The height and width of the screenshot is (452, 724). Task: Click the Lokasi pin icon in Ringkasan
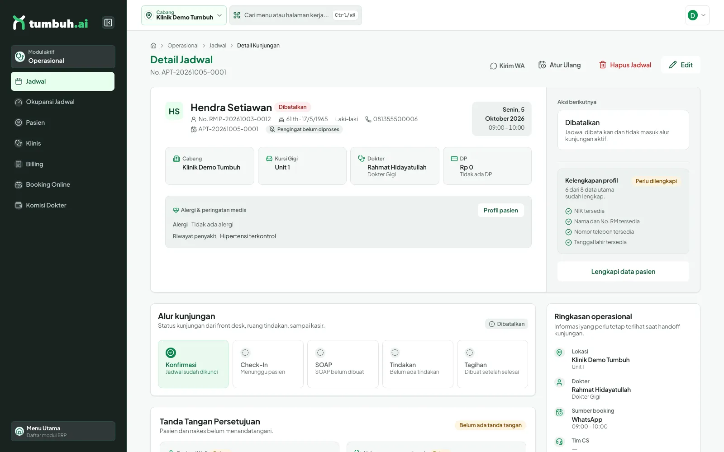coord(559,353)
